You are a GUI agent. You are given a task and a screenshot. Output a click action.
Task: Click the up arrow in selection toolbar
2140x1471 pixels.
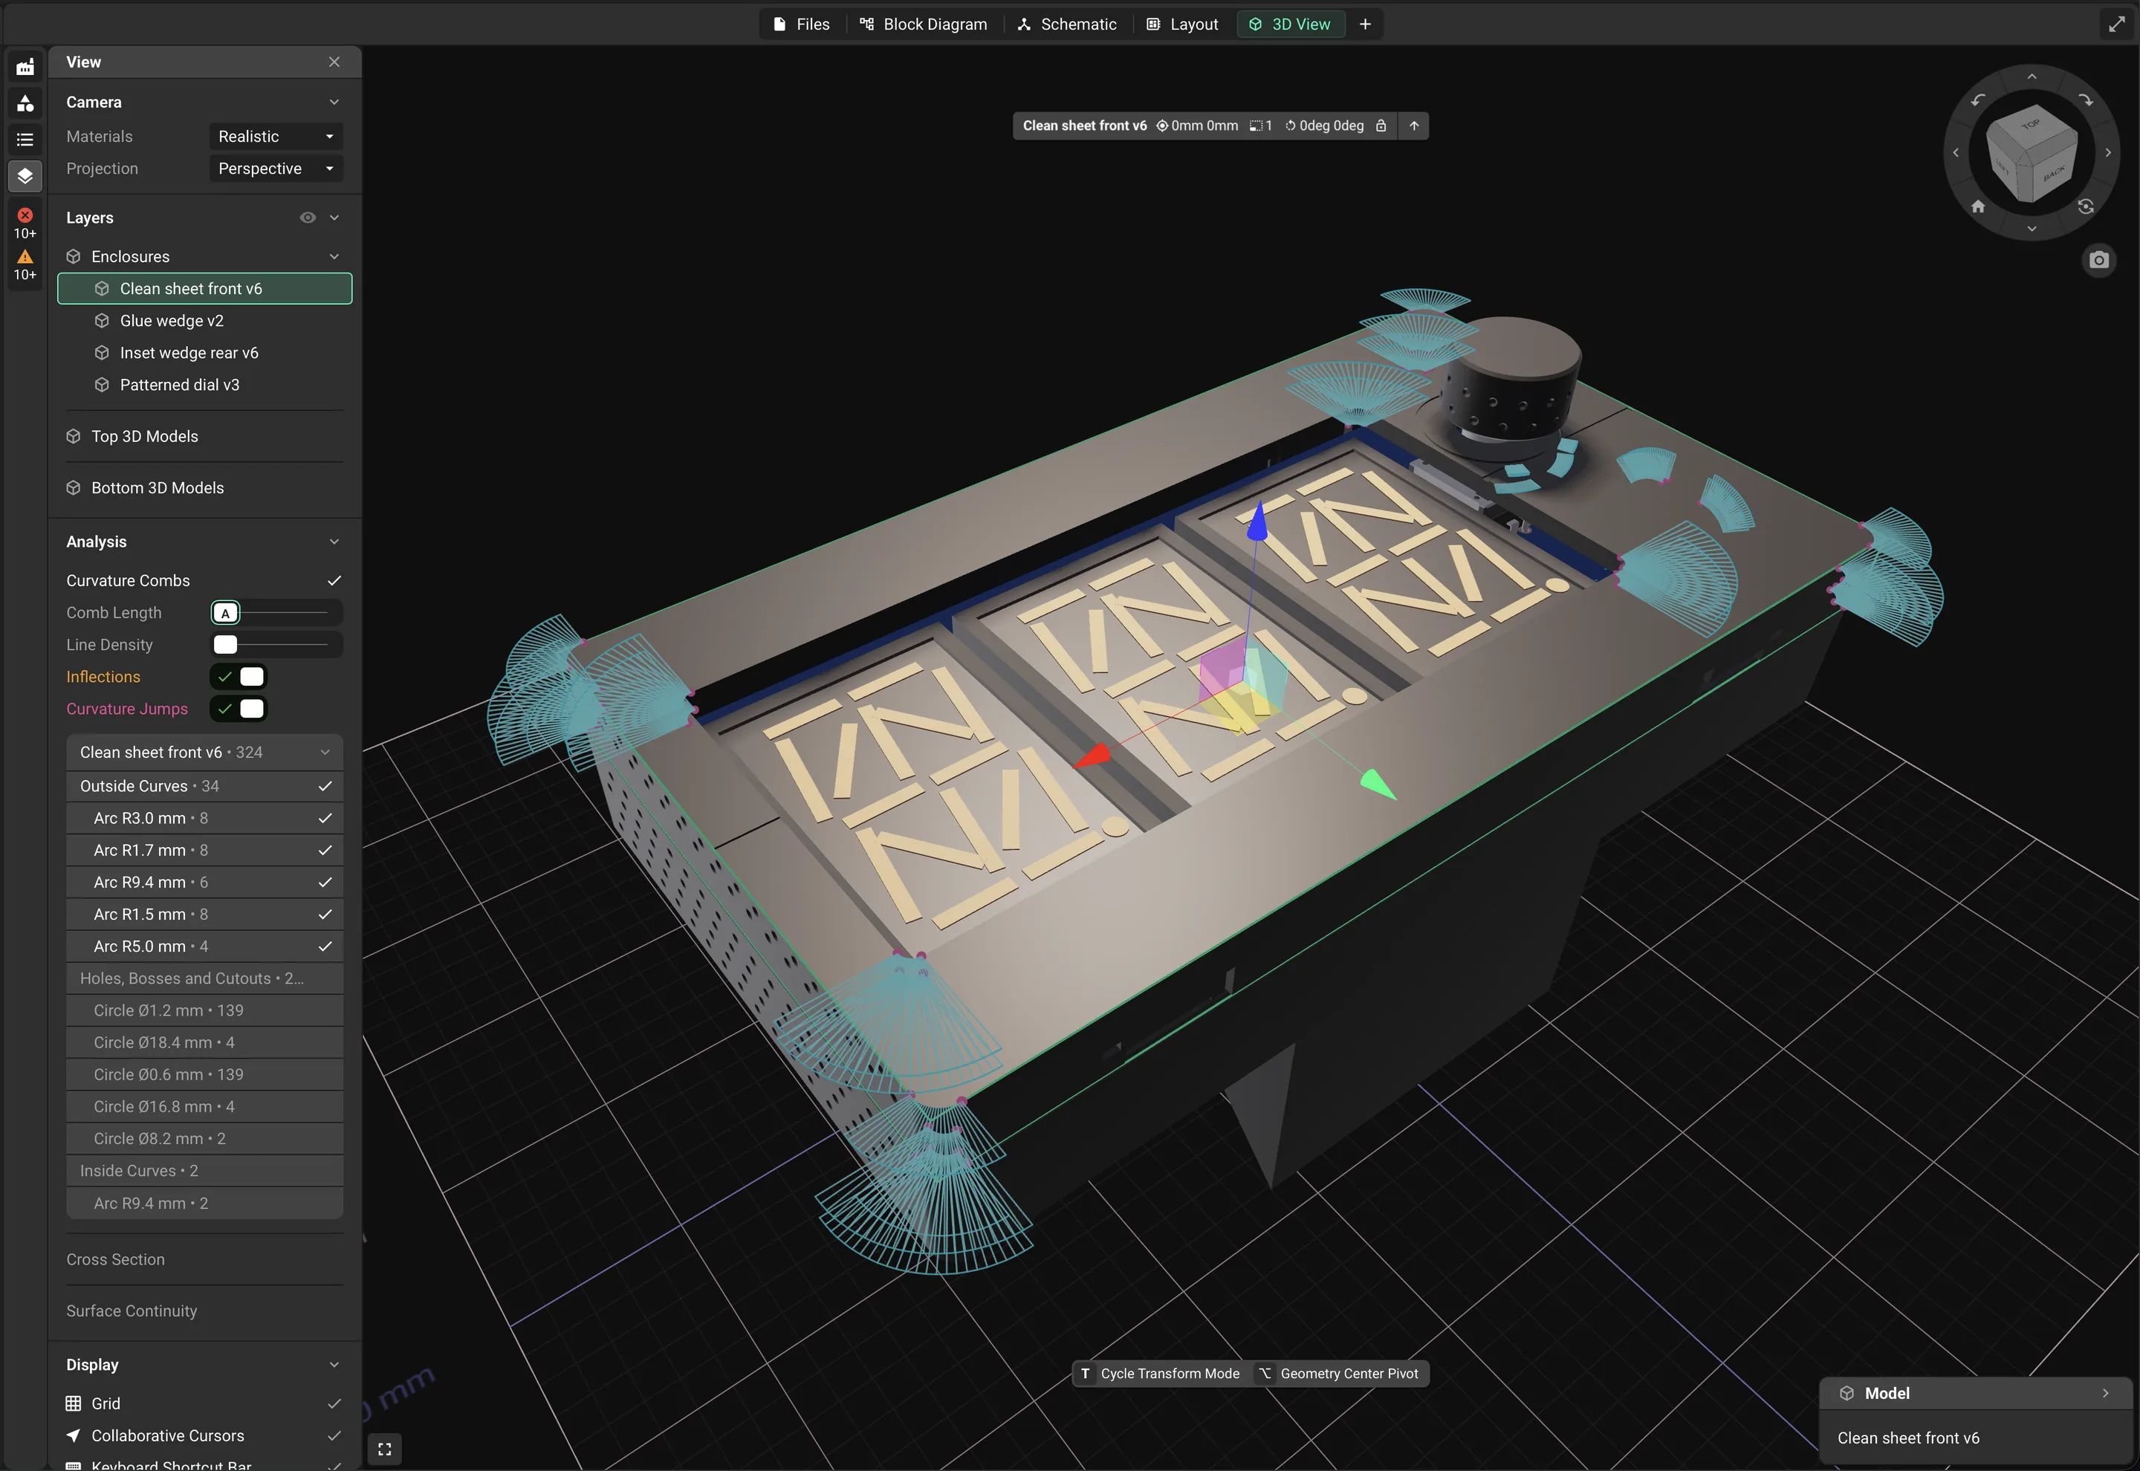pos(1414,126)
